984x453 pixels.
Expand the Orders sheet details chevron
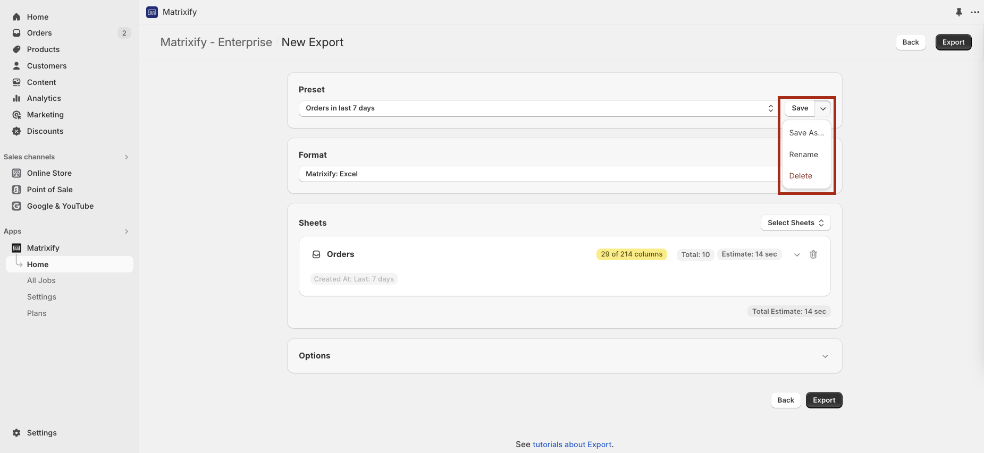tap(796, 255)
